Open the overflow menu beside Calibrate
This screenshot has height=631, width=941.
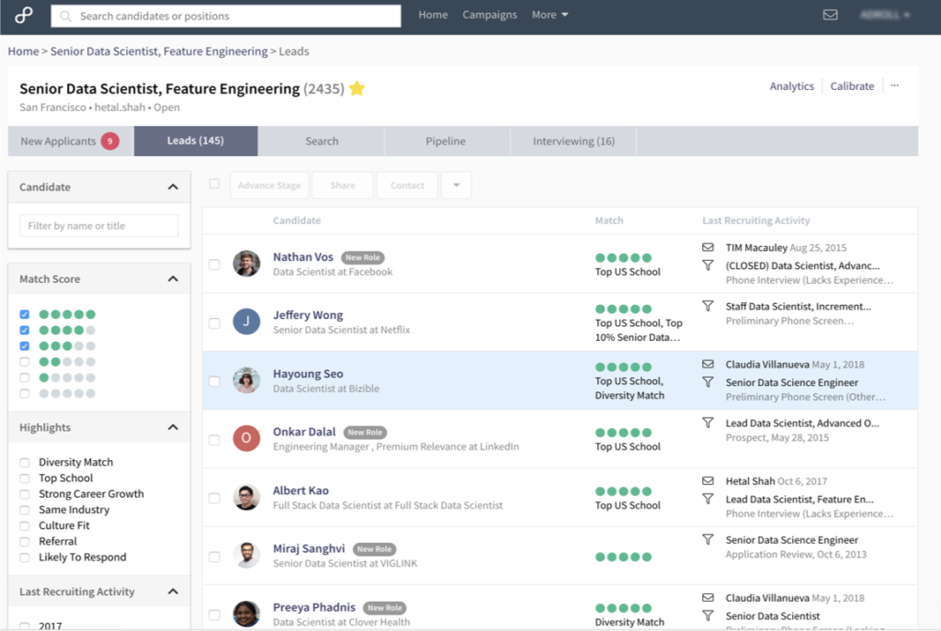[x=894, y=85]
